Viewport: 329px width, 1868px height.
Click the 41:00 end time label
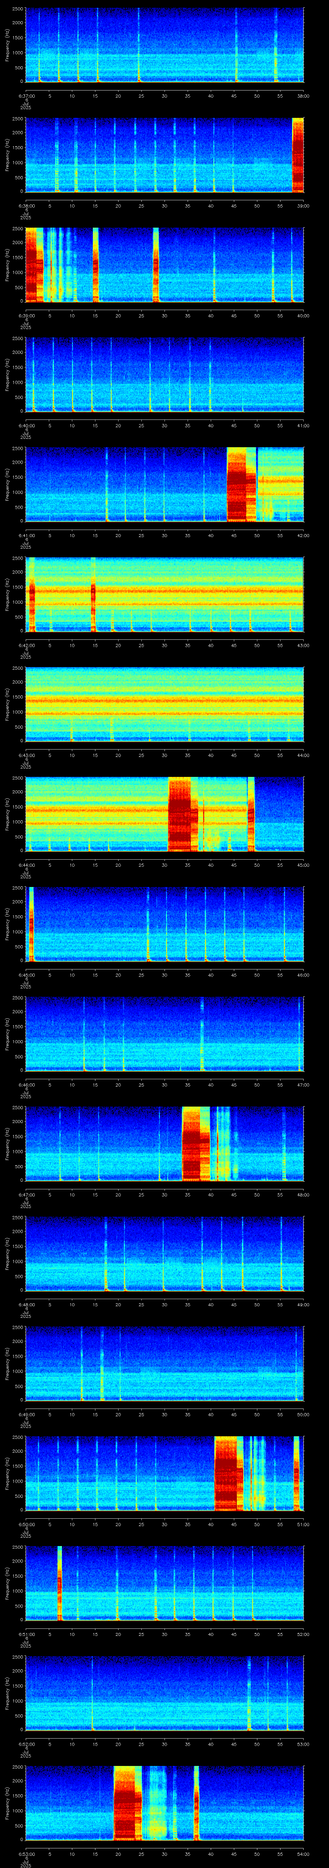303,426
